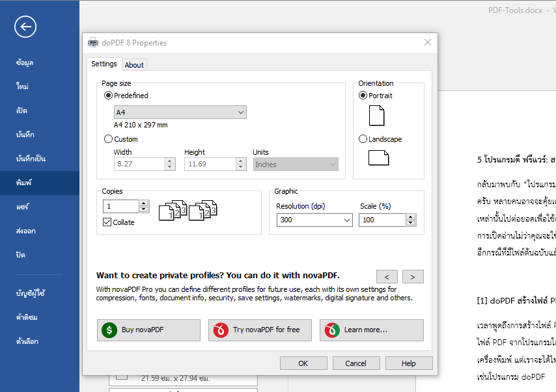
Task: Decrease Width with the down spinner
Action: tap(170, 167)
